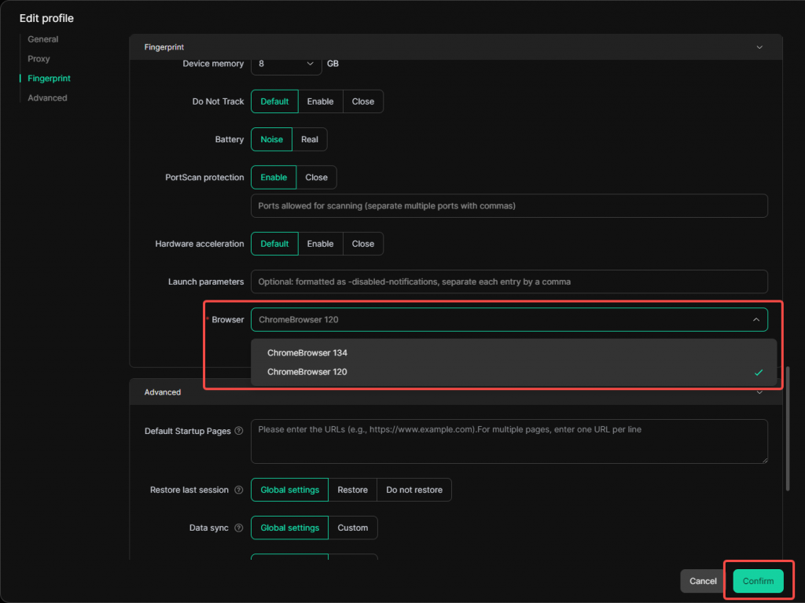Focus the Default Startup Pages text area
805x603 pixels.
(509, 441)
